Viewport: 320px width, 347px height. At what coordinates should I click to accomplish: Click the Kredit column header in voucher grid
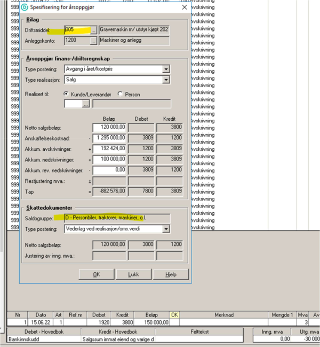pos(122,315)
